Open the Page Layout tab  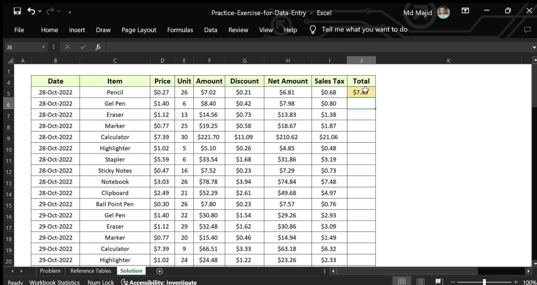139,30
